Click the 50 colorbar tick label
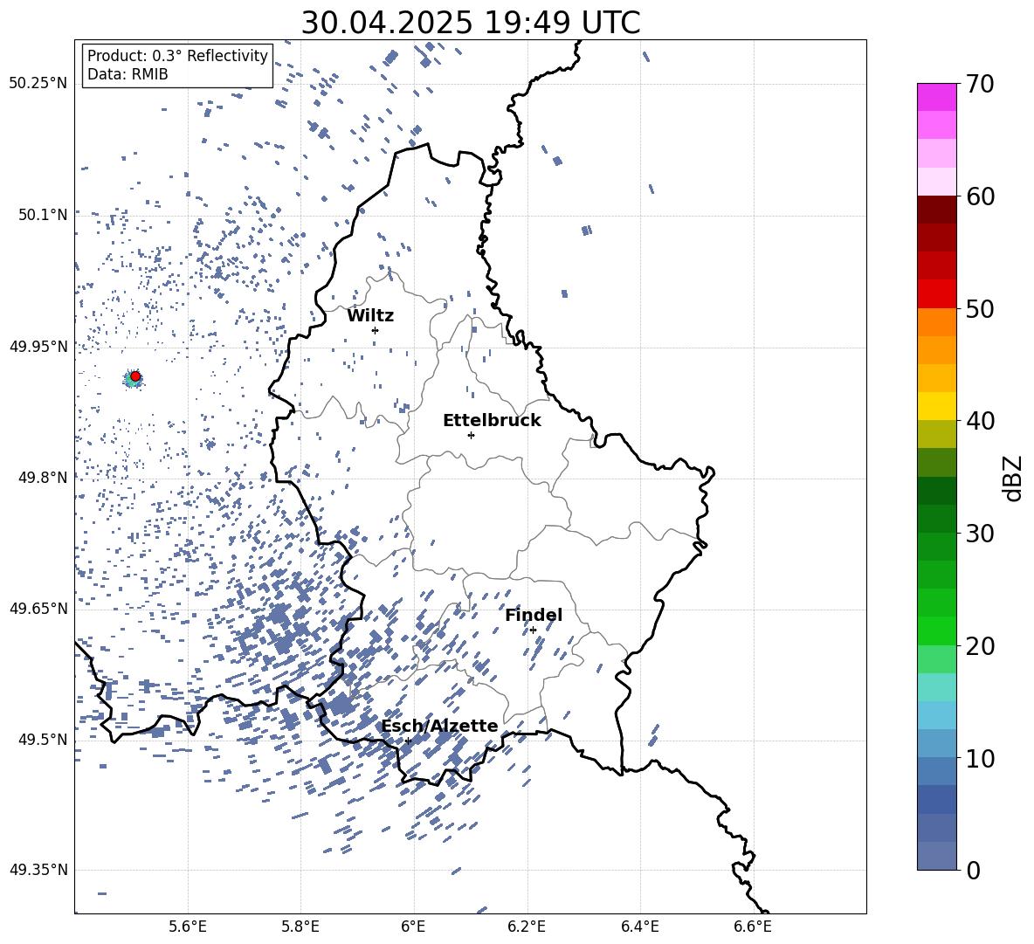The width and height of the screenshot is (1034, 944). pyautogui.click(x=981, y=308)
